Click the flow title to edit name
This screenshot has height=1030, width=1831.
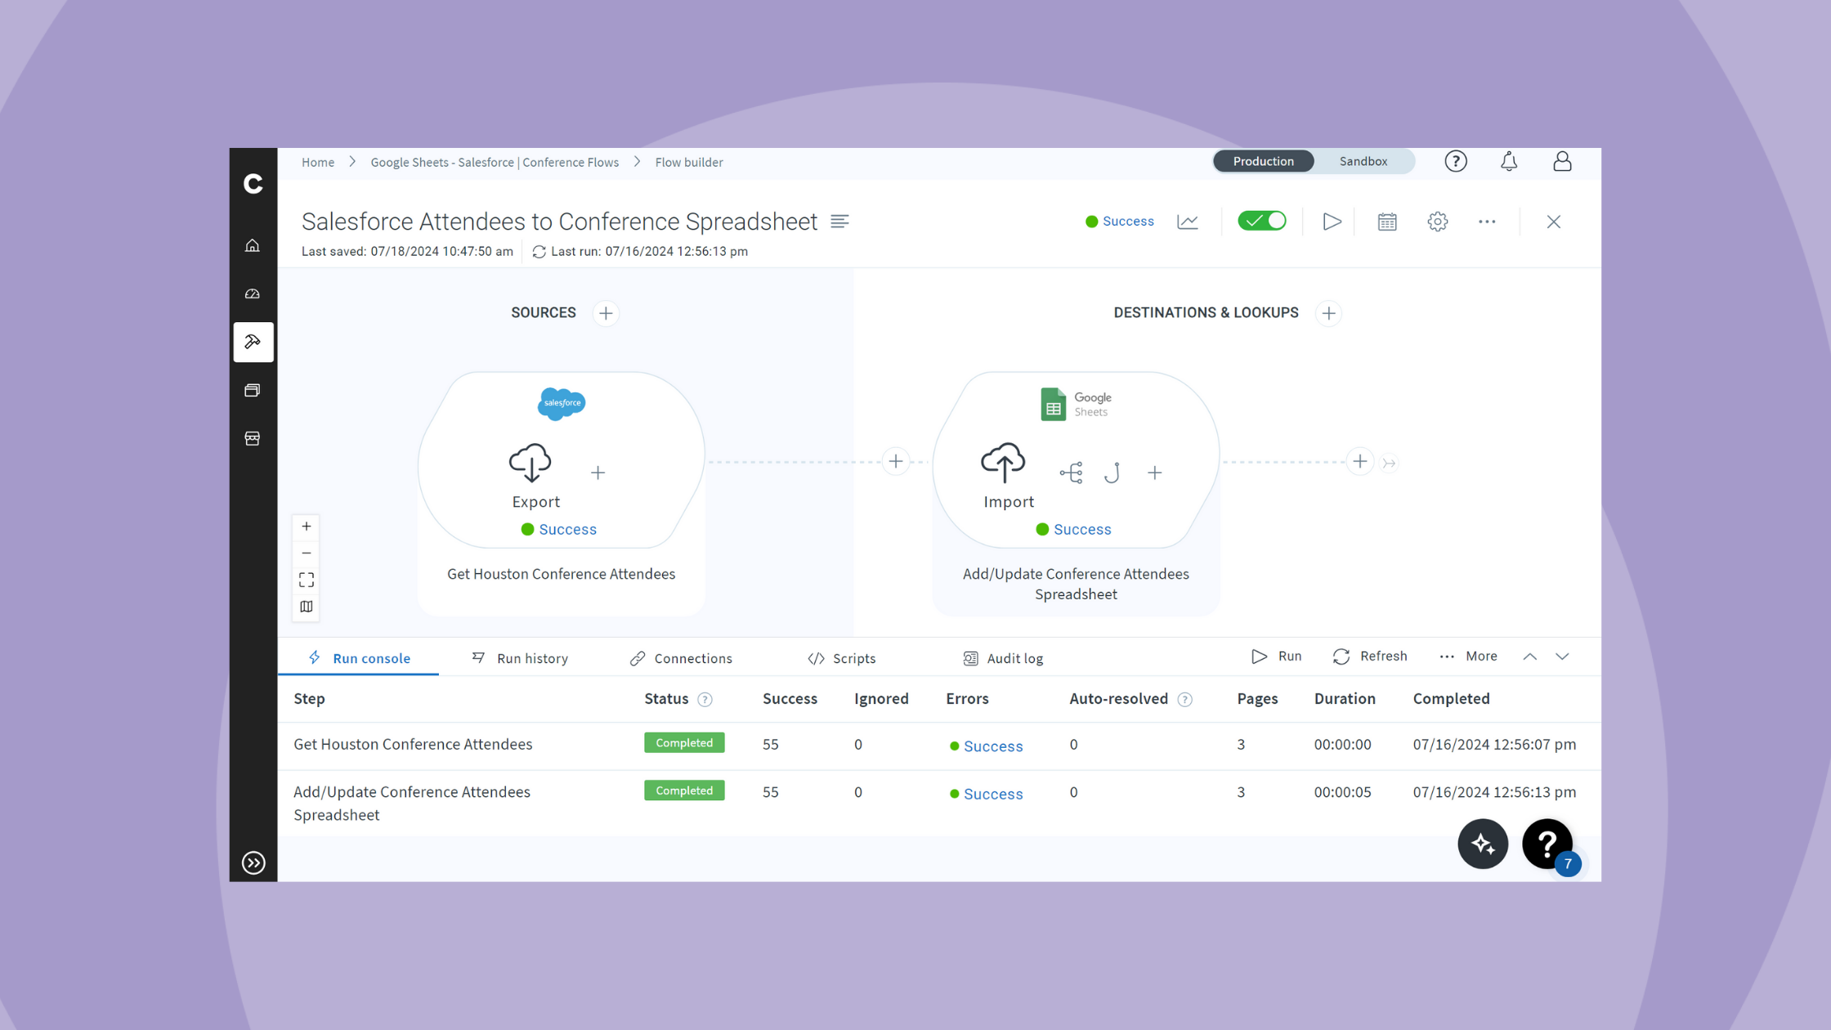(x=559, y=222)
